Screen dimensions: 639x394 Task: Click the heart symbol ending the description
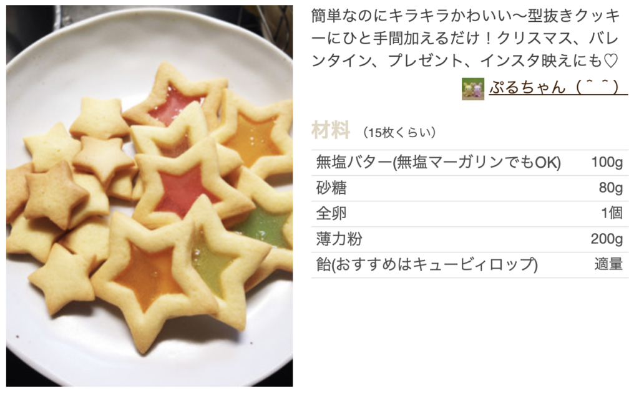610,61
